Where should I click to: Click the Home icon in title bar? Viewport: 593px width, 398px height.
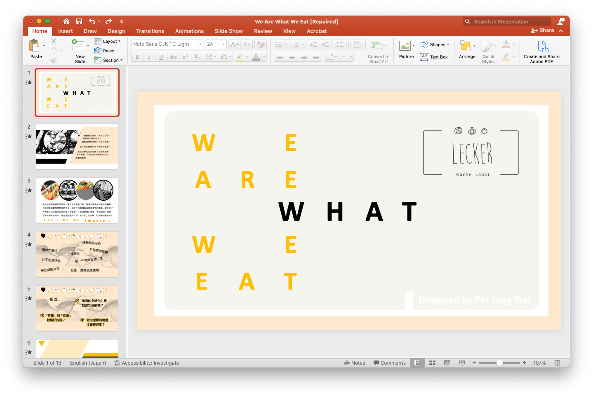click(66, 21)
